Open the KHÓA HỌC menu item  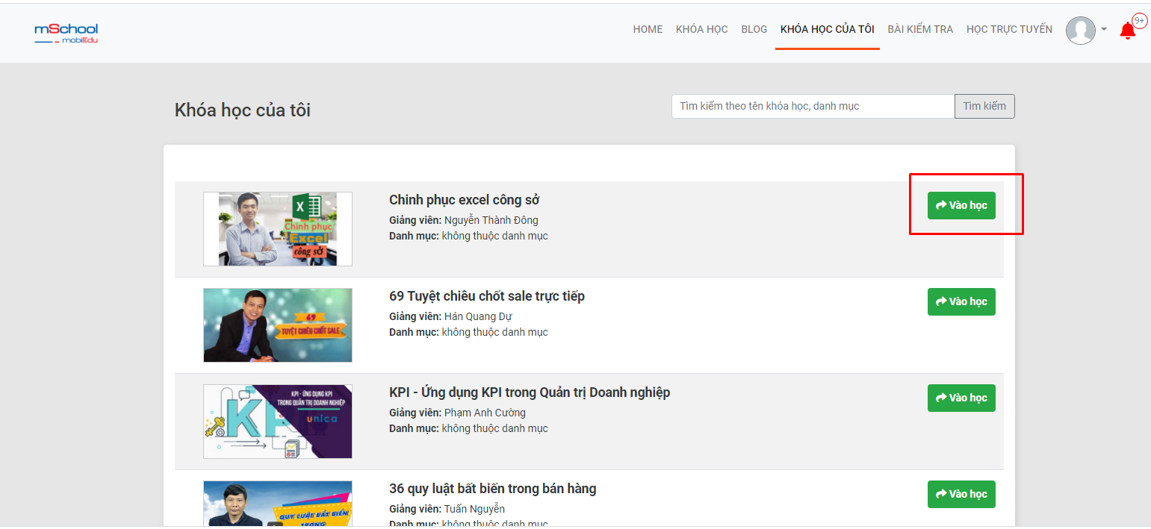[702, 29]
